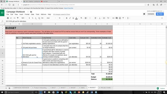Move document with the folder icon

(x=31, y=12)
